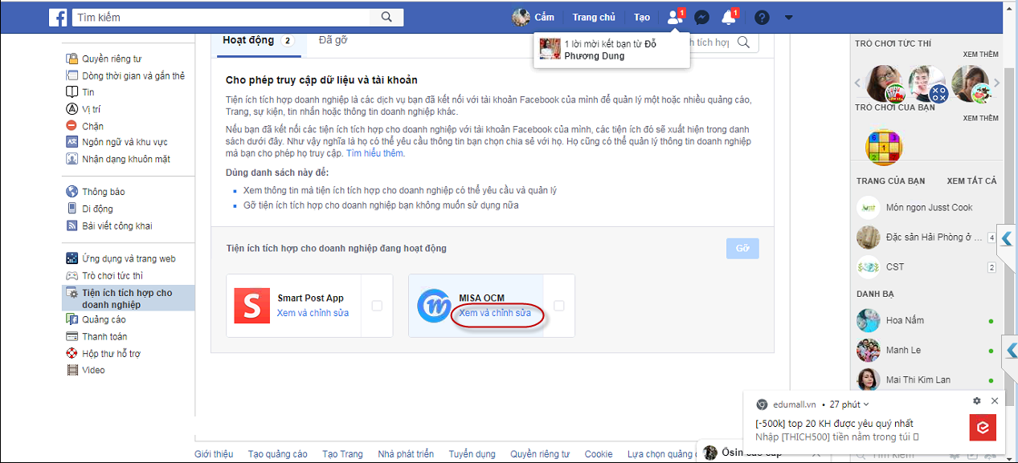The width and height of the screenshot is (1018, 463).
Task: Tick the Smart Post App checkbox
Action: (377, 306)
